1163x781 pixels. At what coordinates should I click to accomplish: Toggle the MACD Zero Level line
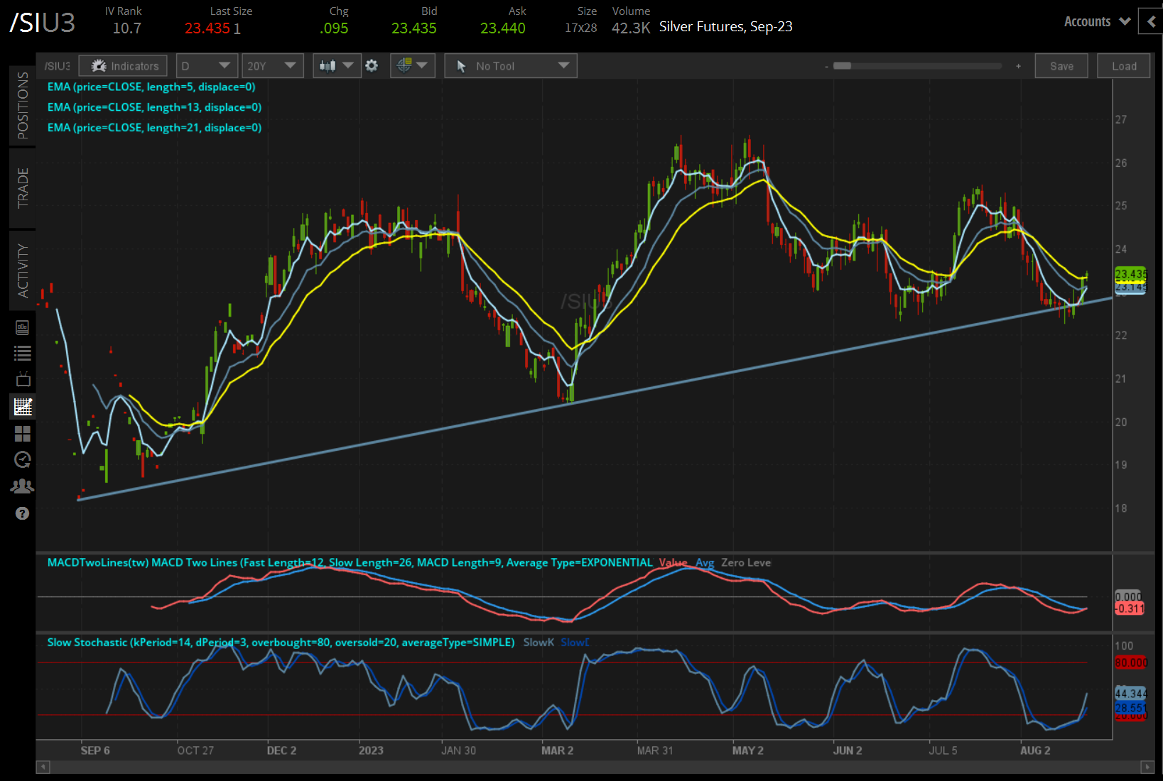pyautogui.click(x=745, y=562)
